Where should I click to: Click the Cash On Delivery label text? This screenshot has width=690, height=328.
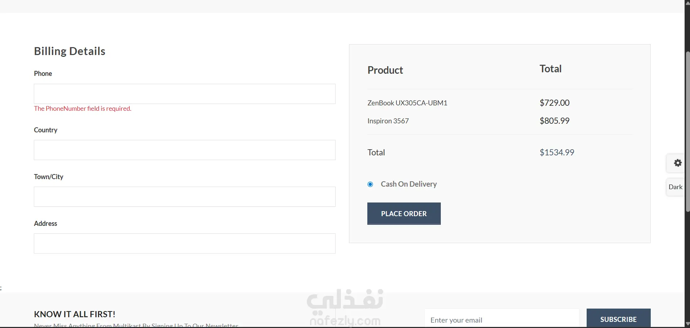click(x=409, y=184)
